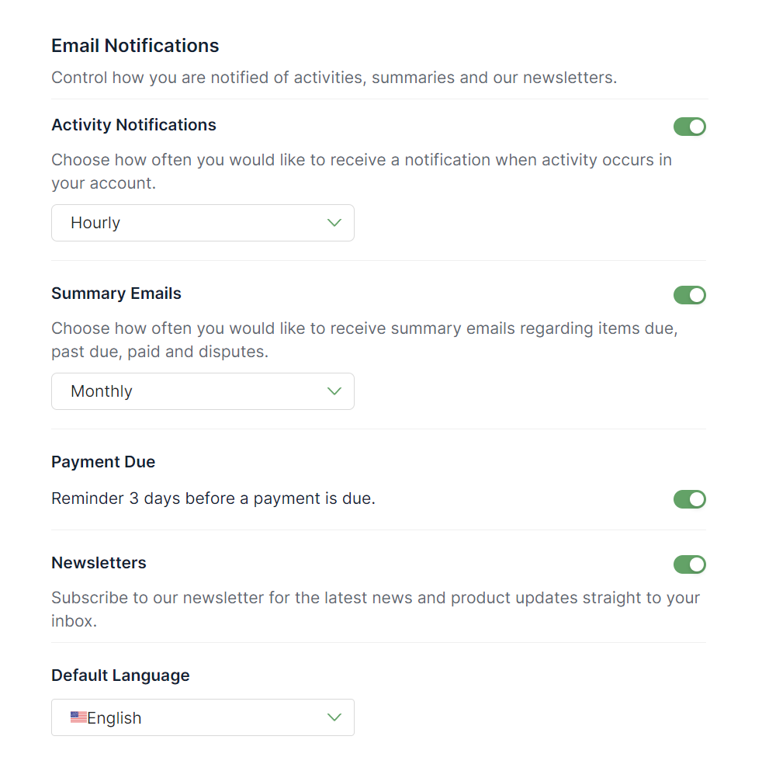
Task: Click the newsletter subscription description text
Action: [376, 609]
